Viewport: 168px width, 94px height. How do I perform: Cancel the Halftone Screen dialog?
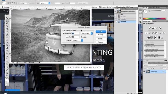click(x=101, y=35)
